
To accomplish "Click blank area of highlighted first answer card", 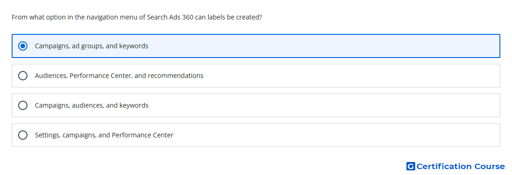I will tap(323, 46).
